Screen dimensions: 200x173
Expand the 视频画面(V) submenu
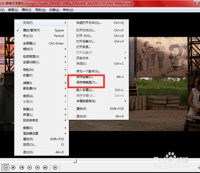click(41, 56)
